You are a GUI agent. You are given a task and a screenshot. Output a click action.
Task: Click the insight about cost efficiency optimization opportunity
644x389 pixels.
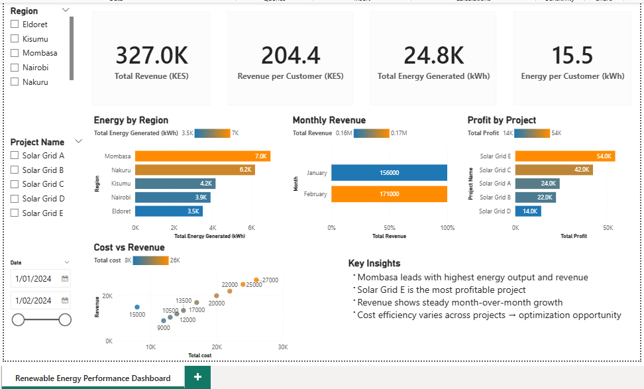[489, 315]
